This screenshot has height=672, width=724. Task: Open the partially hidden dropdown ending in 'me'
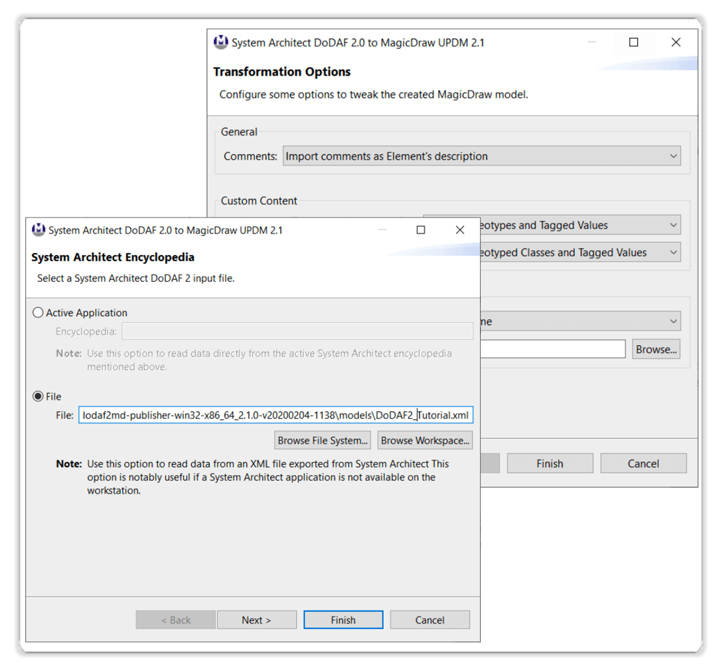[x=580, y=321]
